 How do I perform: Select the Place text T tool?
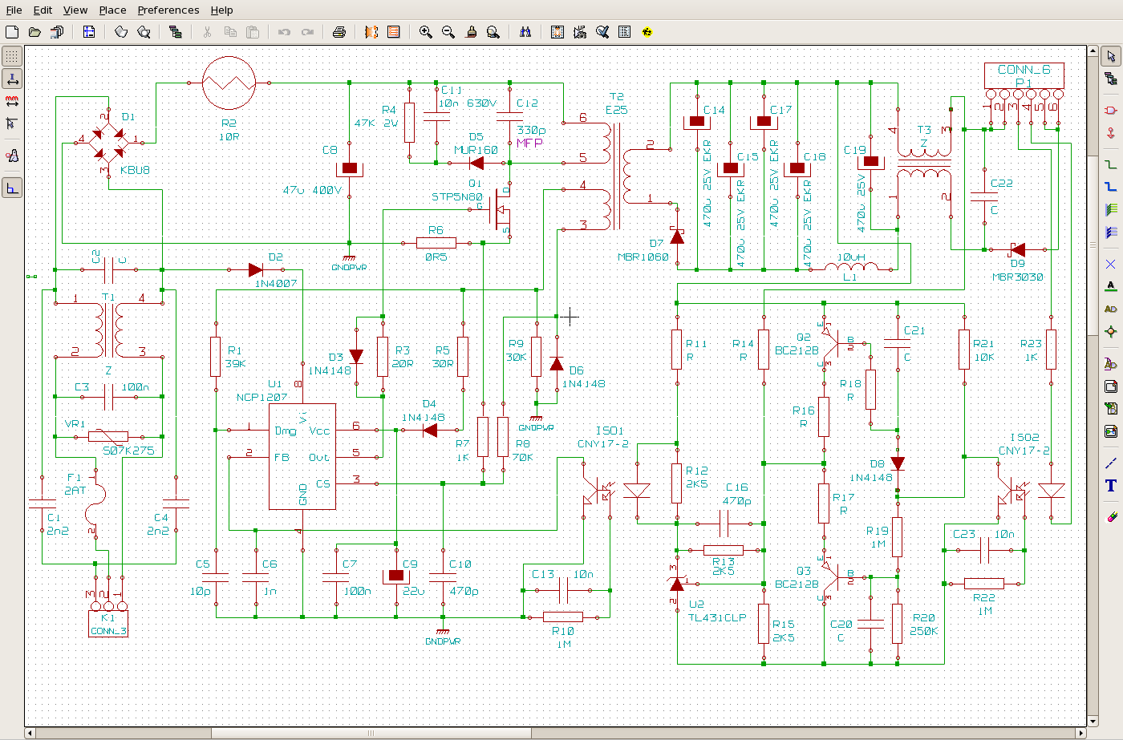pyautogui.click(x=1110, y=485)
